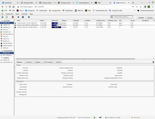
Task: Open the nCore bookmark
Action: (20, 11)
